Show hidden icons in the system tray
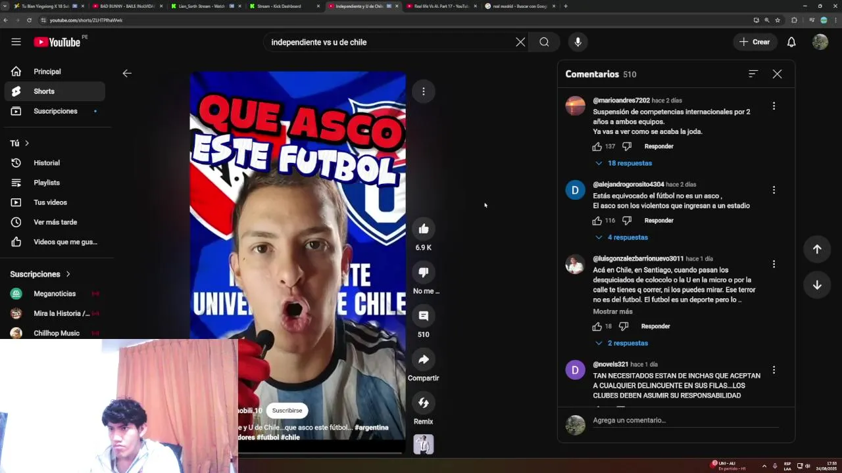This screenshot has width=842, height=473. point(764,466)
